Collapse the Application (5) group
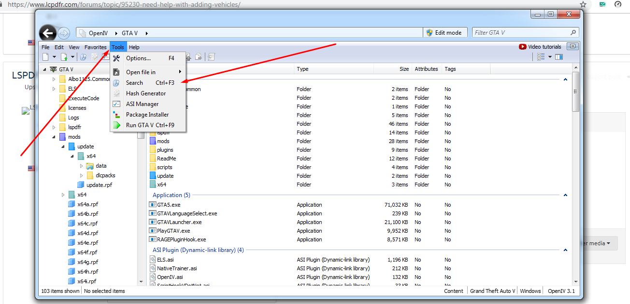Viewport: 630px width, 304px height. click(565, 195)
